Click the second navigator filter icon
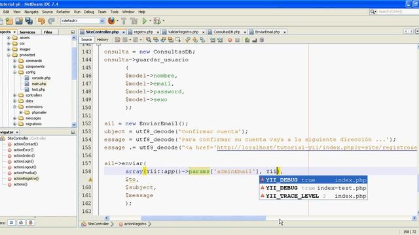The height and width of the screenshot is (235, 419). pyautogui.click(x=21, y=223)
